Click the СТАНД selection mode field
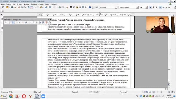Viewport: 176px width, 99px height. pos(96,92)
